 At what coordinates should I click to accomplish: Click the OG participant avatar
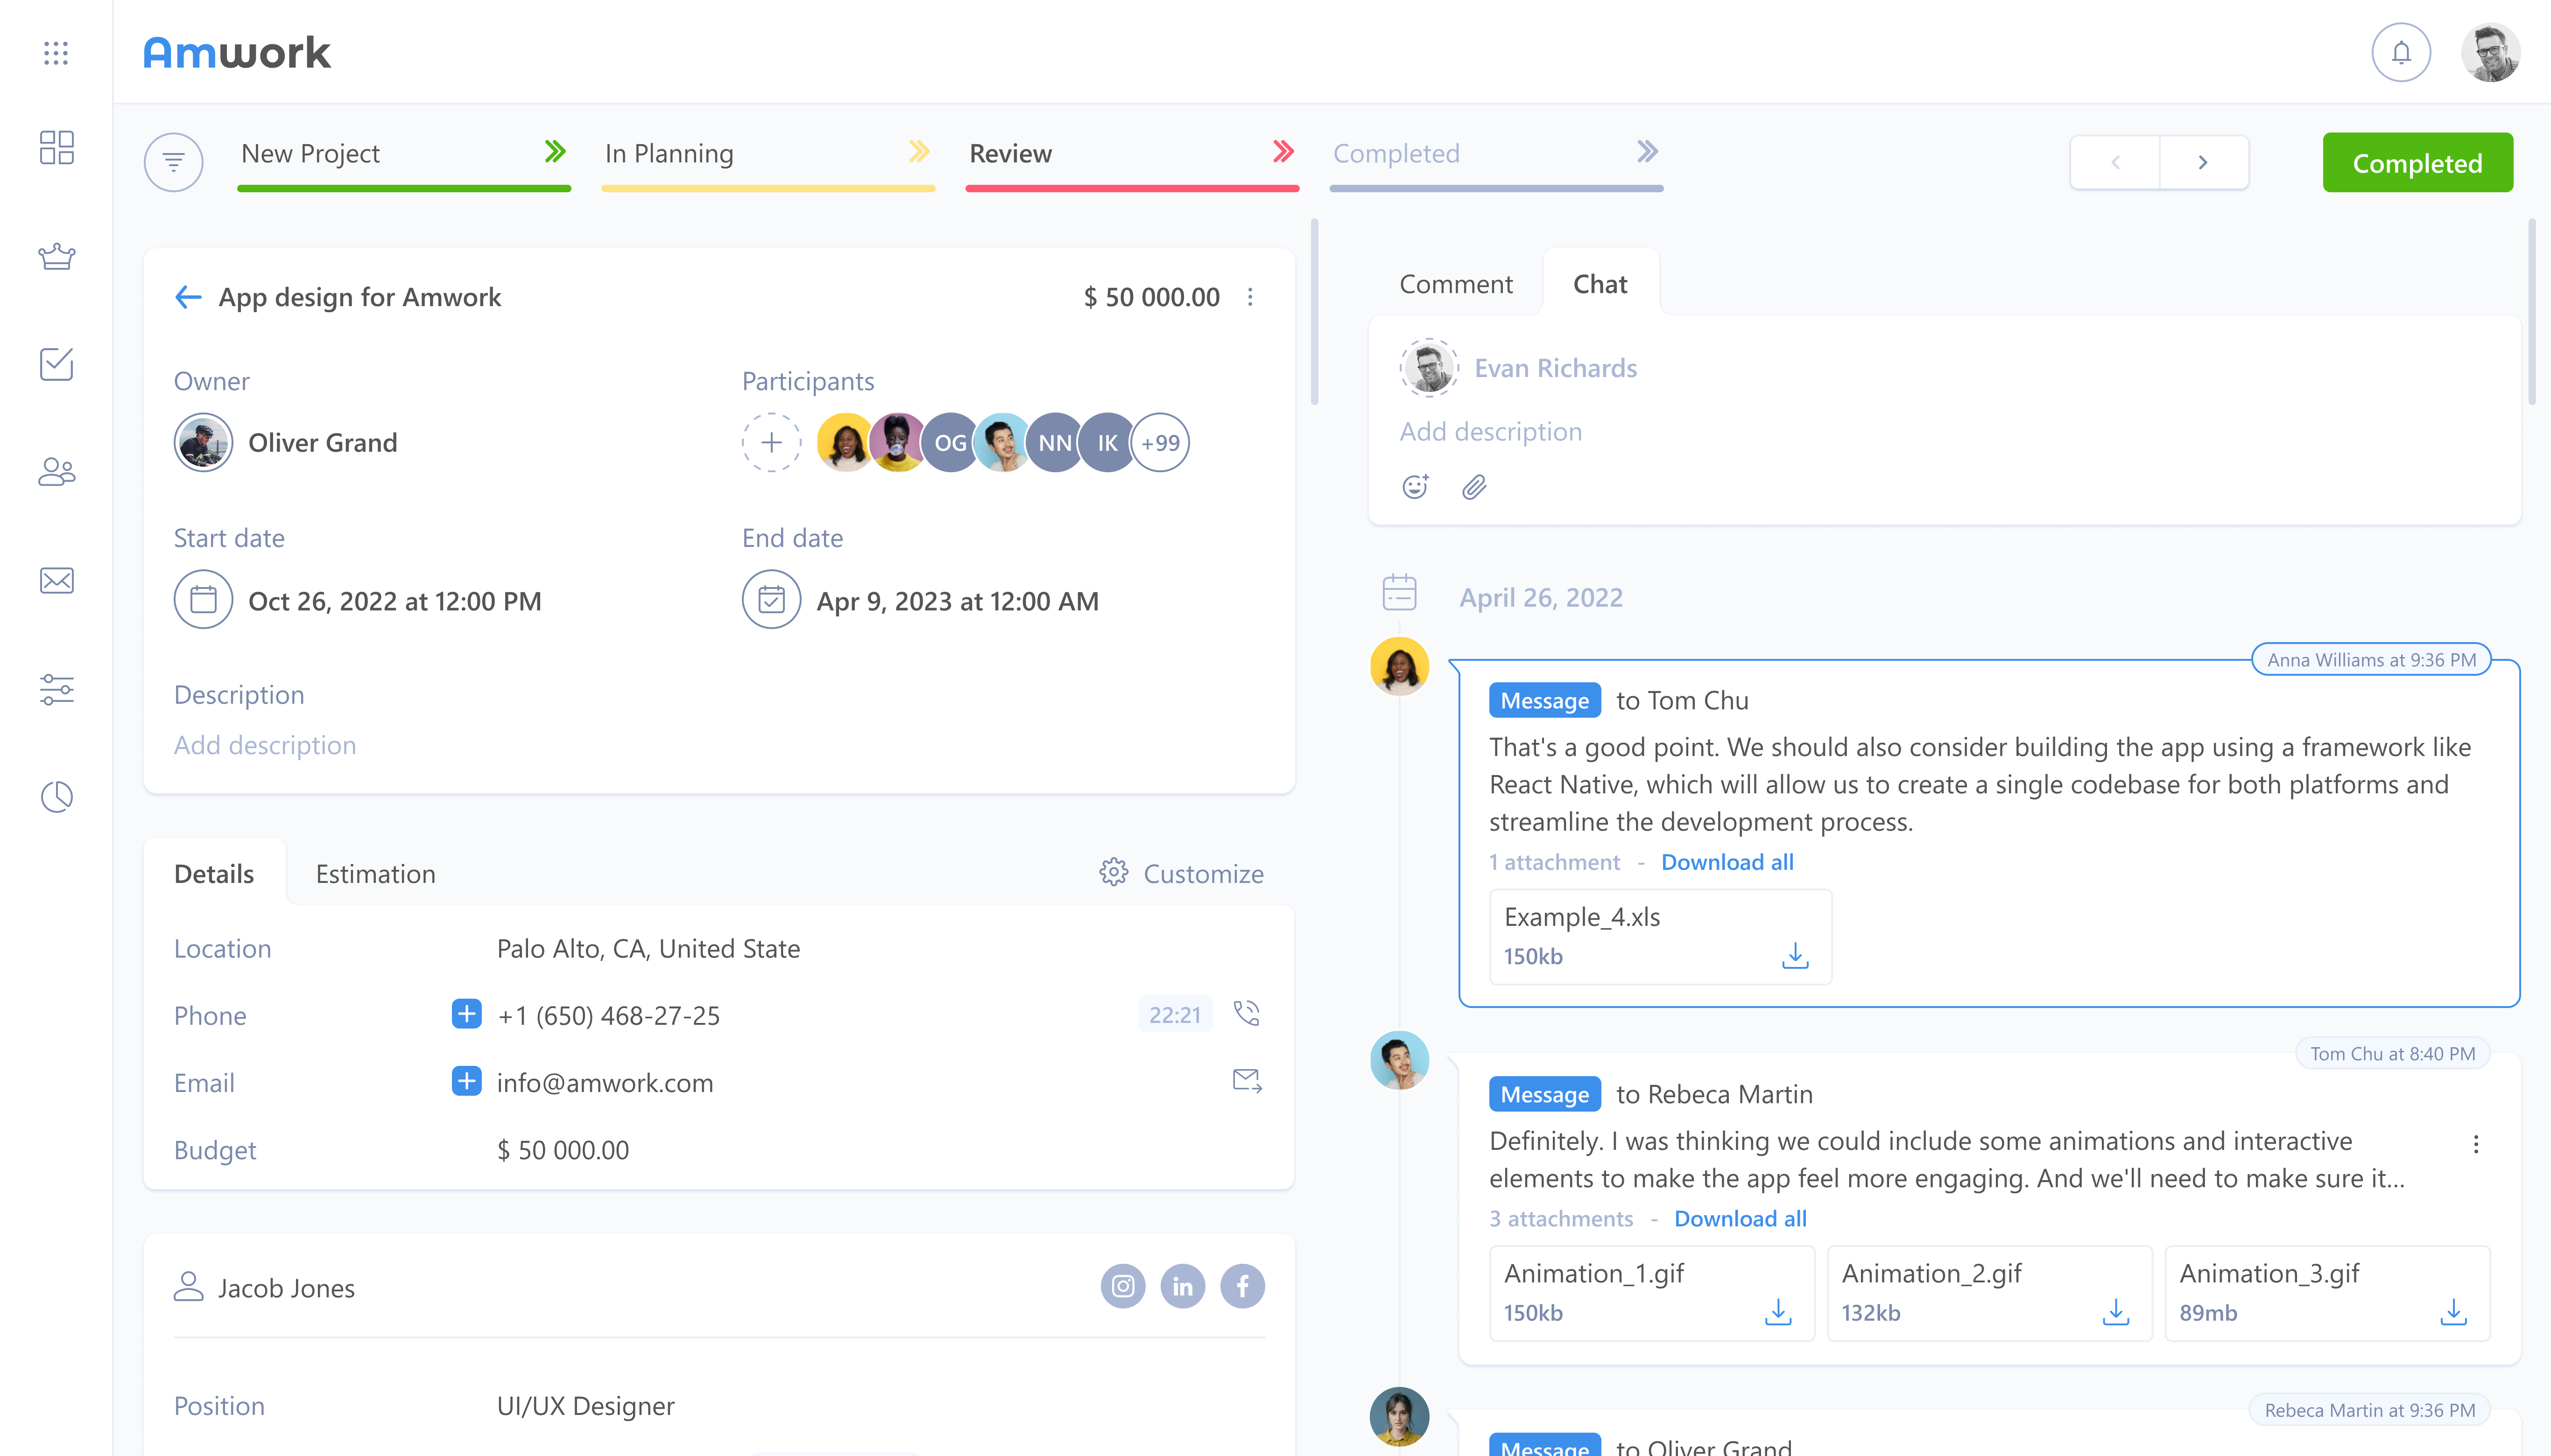point(951,442)
